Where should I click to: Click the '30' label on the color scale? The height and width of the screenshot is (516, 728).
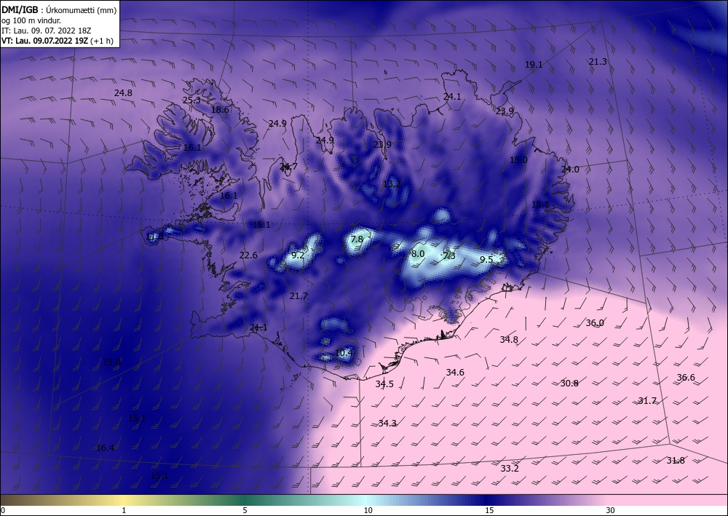tap(611, 511)
